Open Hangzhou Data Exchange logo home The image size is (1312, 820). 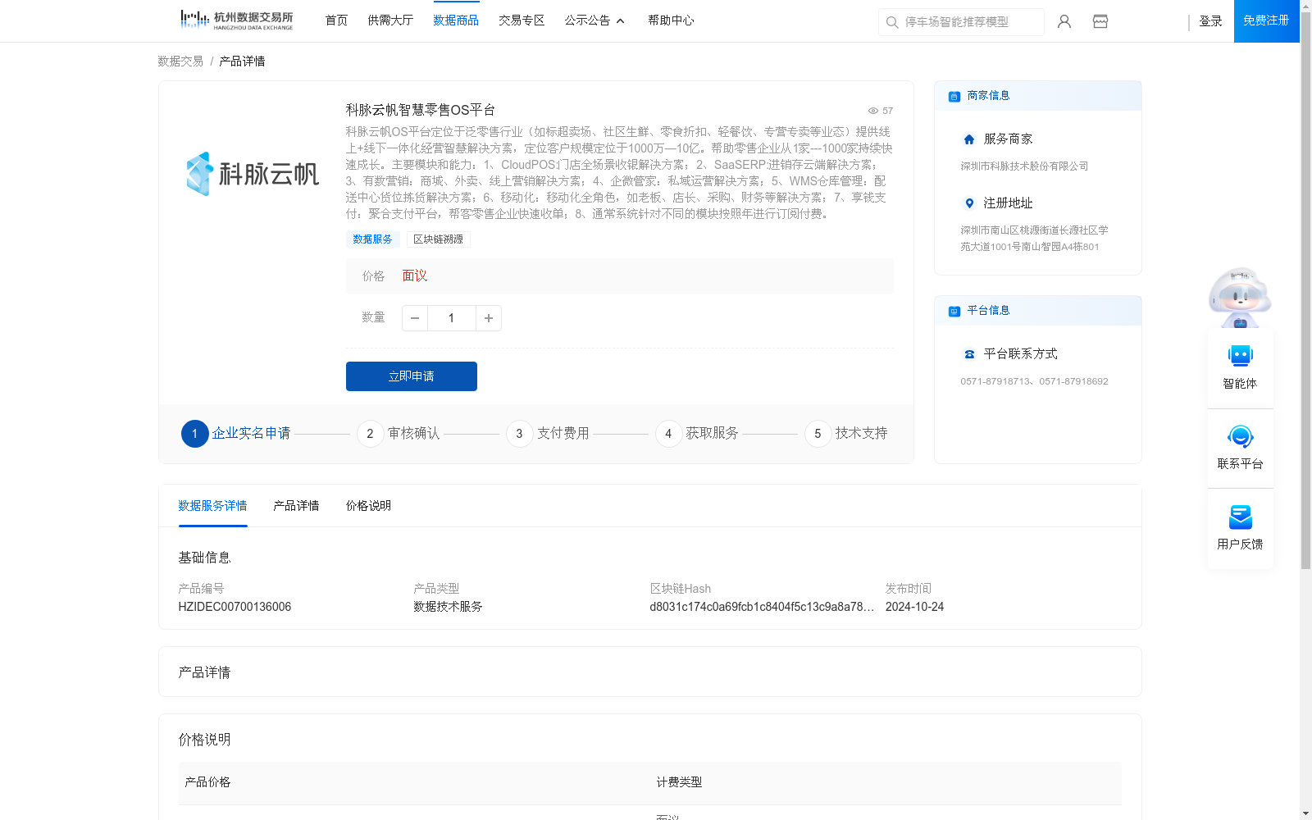point(236,20)
